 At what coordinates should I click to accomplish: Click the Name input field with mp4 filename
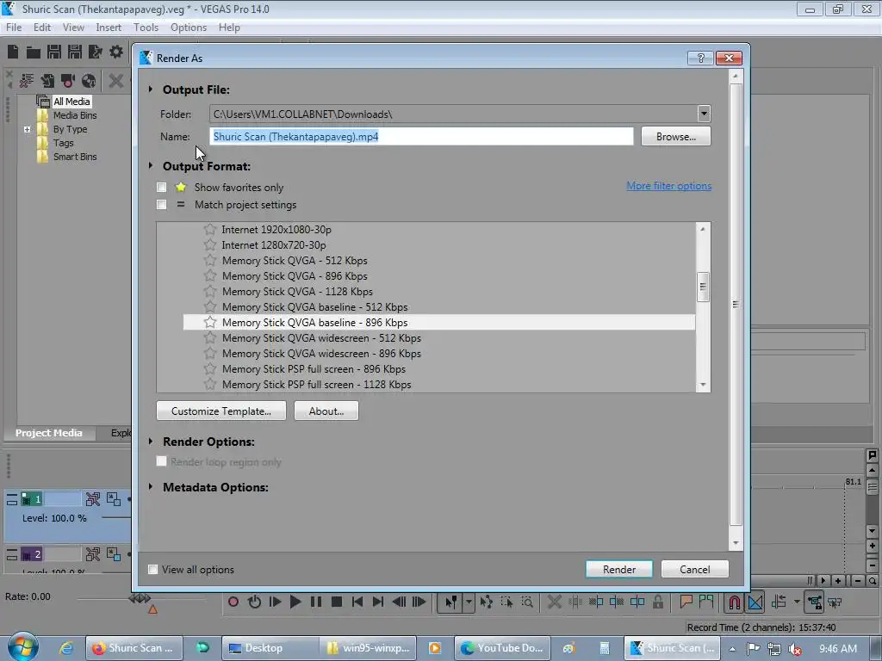point(421,137)
